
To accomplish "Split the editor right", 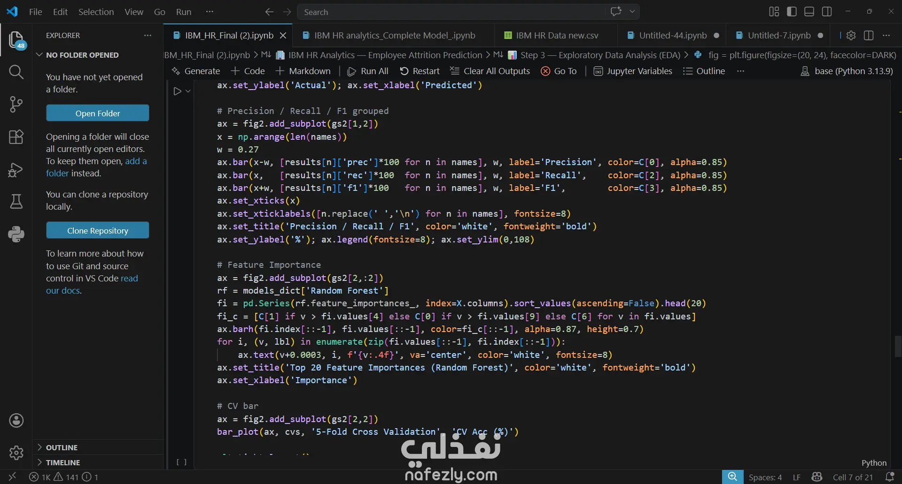I will [869, 35].
